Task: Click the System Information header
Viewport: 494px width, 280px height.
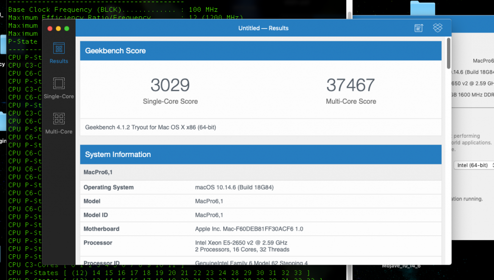Action: coord(260,155)
